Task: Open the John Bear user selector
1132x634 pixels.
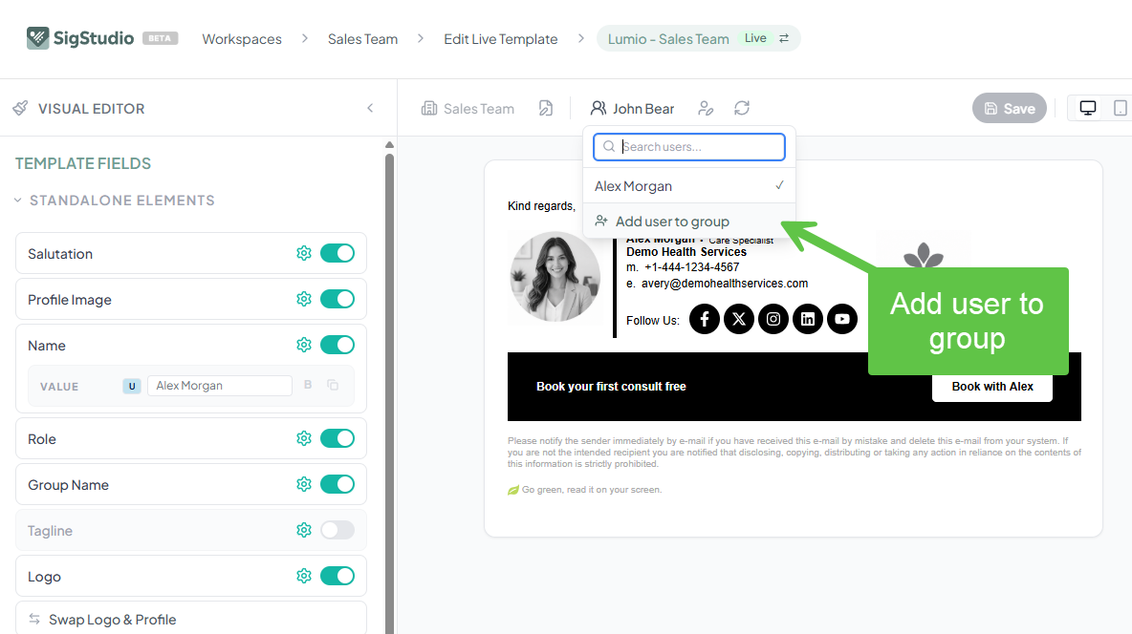Action: [632, 108]
